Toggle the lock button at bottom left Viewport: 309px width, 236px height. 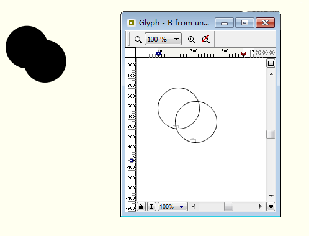141,207
